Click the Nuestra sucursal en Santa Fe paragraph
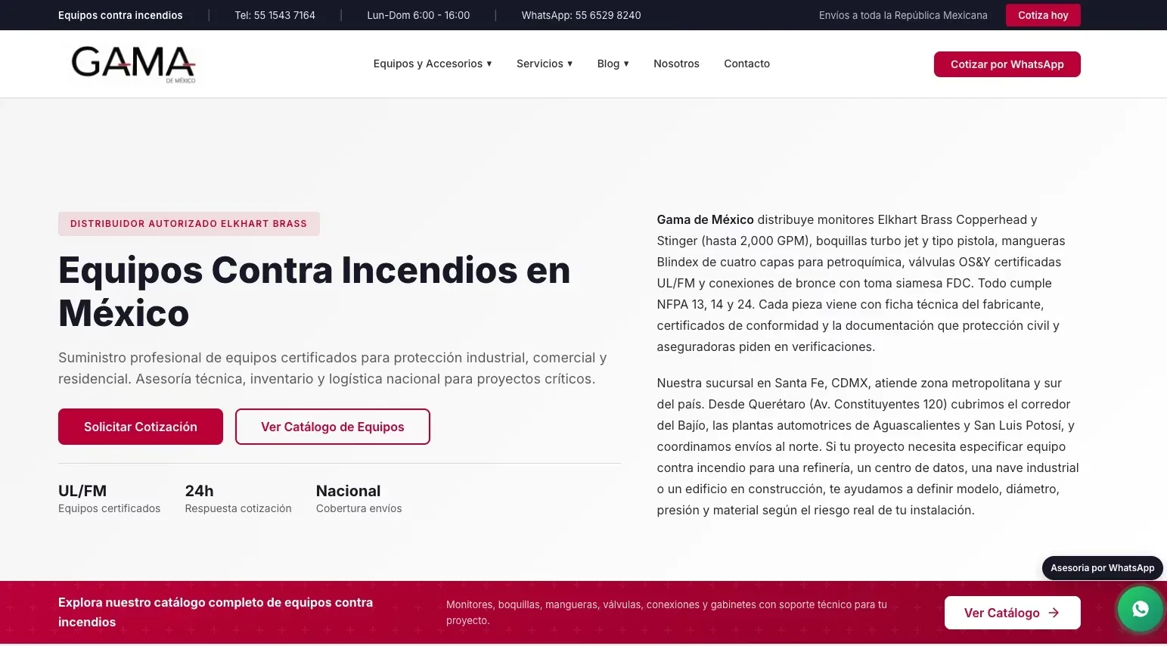 868,446
